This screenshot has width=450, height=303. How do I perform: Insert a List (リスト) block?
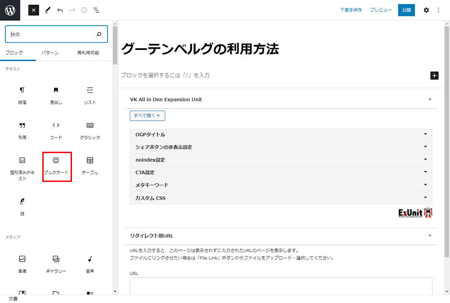90,95
